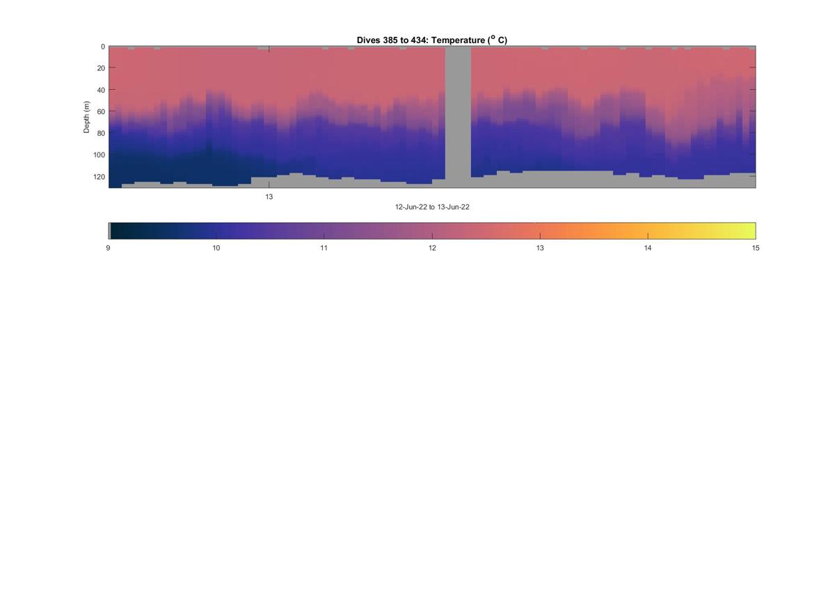Click the depth tick label '0'

coord(103,47)
